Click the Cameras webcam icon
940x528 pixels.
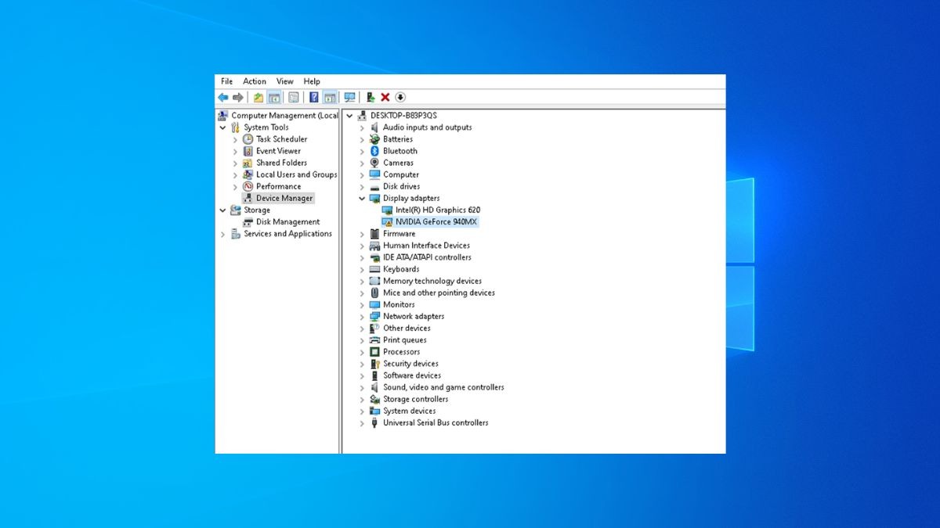[375, 163]
